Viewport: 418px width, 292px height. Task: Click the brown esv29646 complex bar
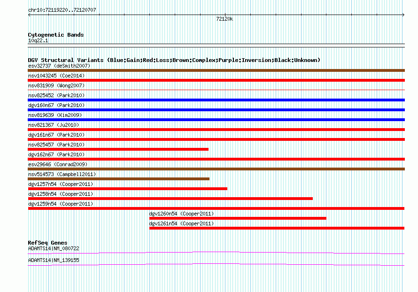216,169
